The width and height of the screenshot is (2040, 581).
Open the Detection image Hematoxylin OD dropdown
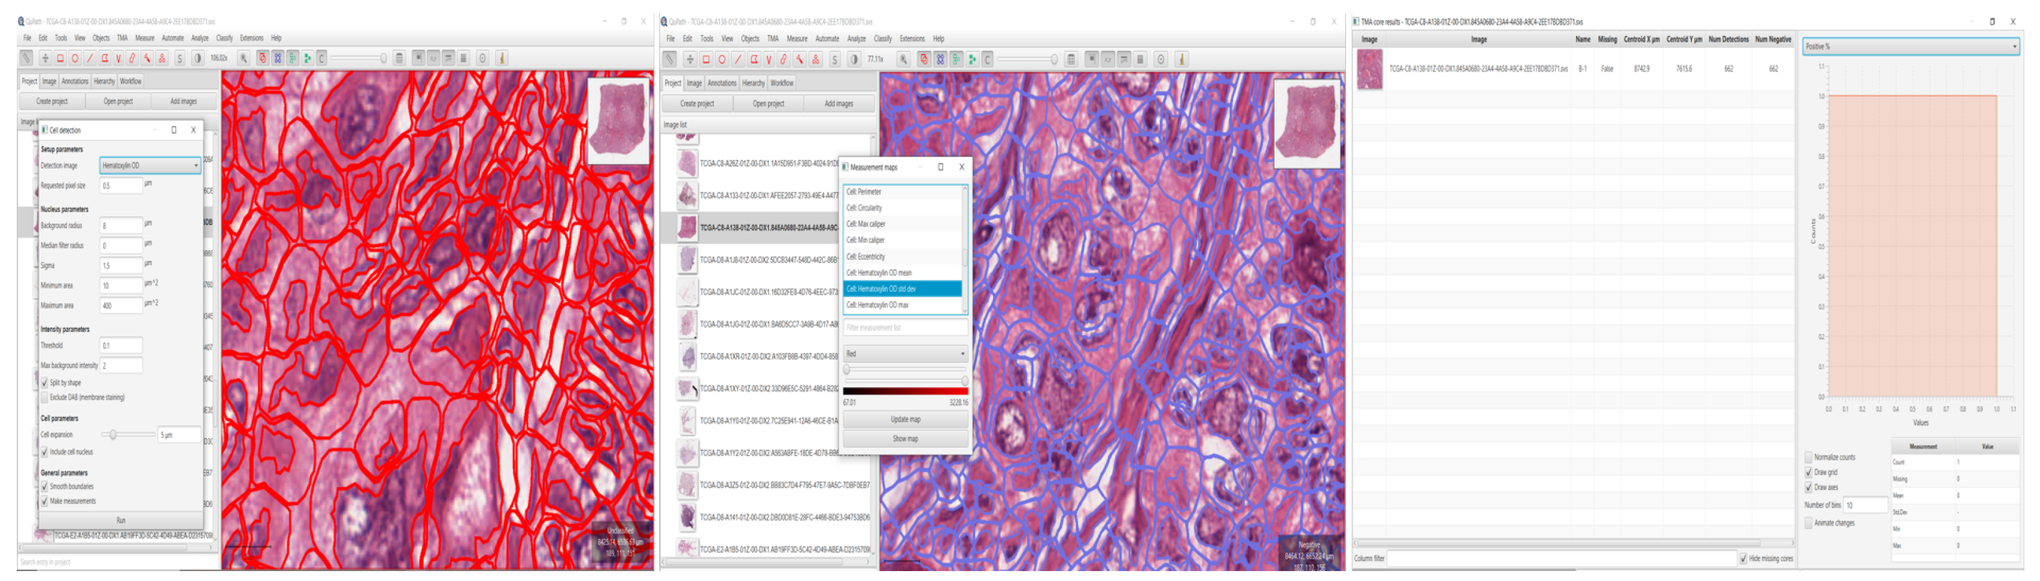[x=149, y=165]
